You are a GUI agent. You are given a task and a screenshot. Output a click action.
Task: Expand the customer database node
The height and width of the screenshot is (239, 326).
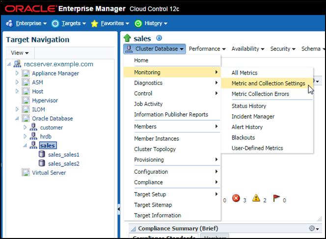coord(25,127)
